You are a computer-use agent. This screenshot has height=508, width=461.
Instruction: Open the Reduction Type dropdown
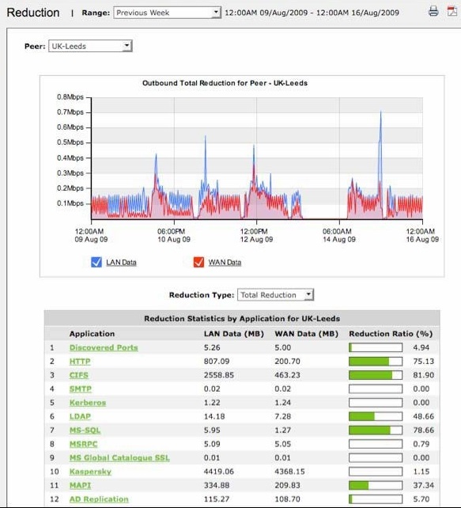click(x=275, y=295)
